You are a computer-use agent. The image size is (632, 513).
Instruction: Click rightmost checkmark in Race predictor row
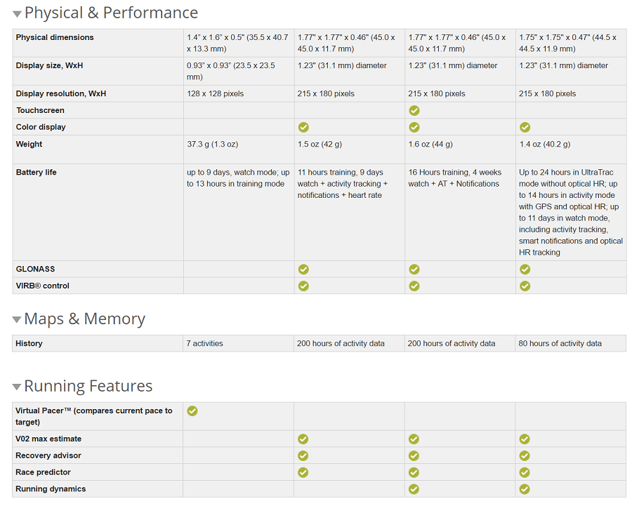[x=525, y=472]
